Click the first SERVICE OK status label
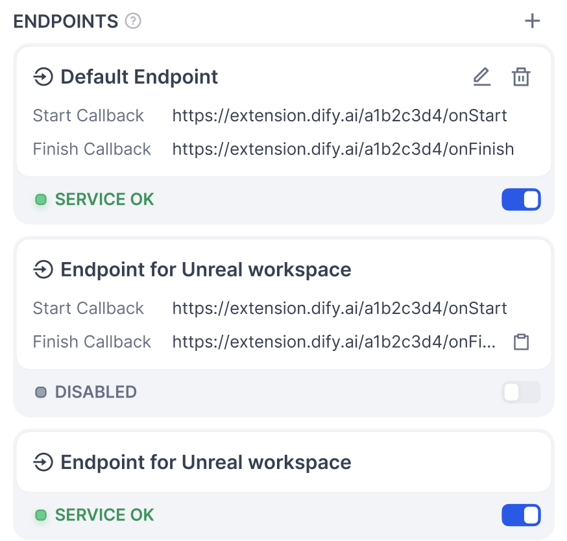567x541 pixels. coord(104,200)
